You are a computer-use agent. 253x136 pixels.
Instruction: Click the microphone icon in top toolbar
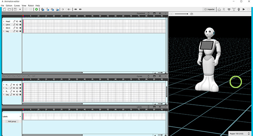pos(239,9)
